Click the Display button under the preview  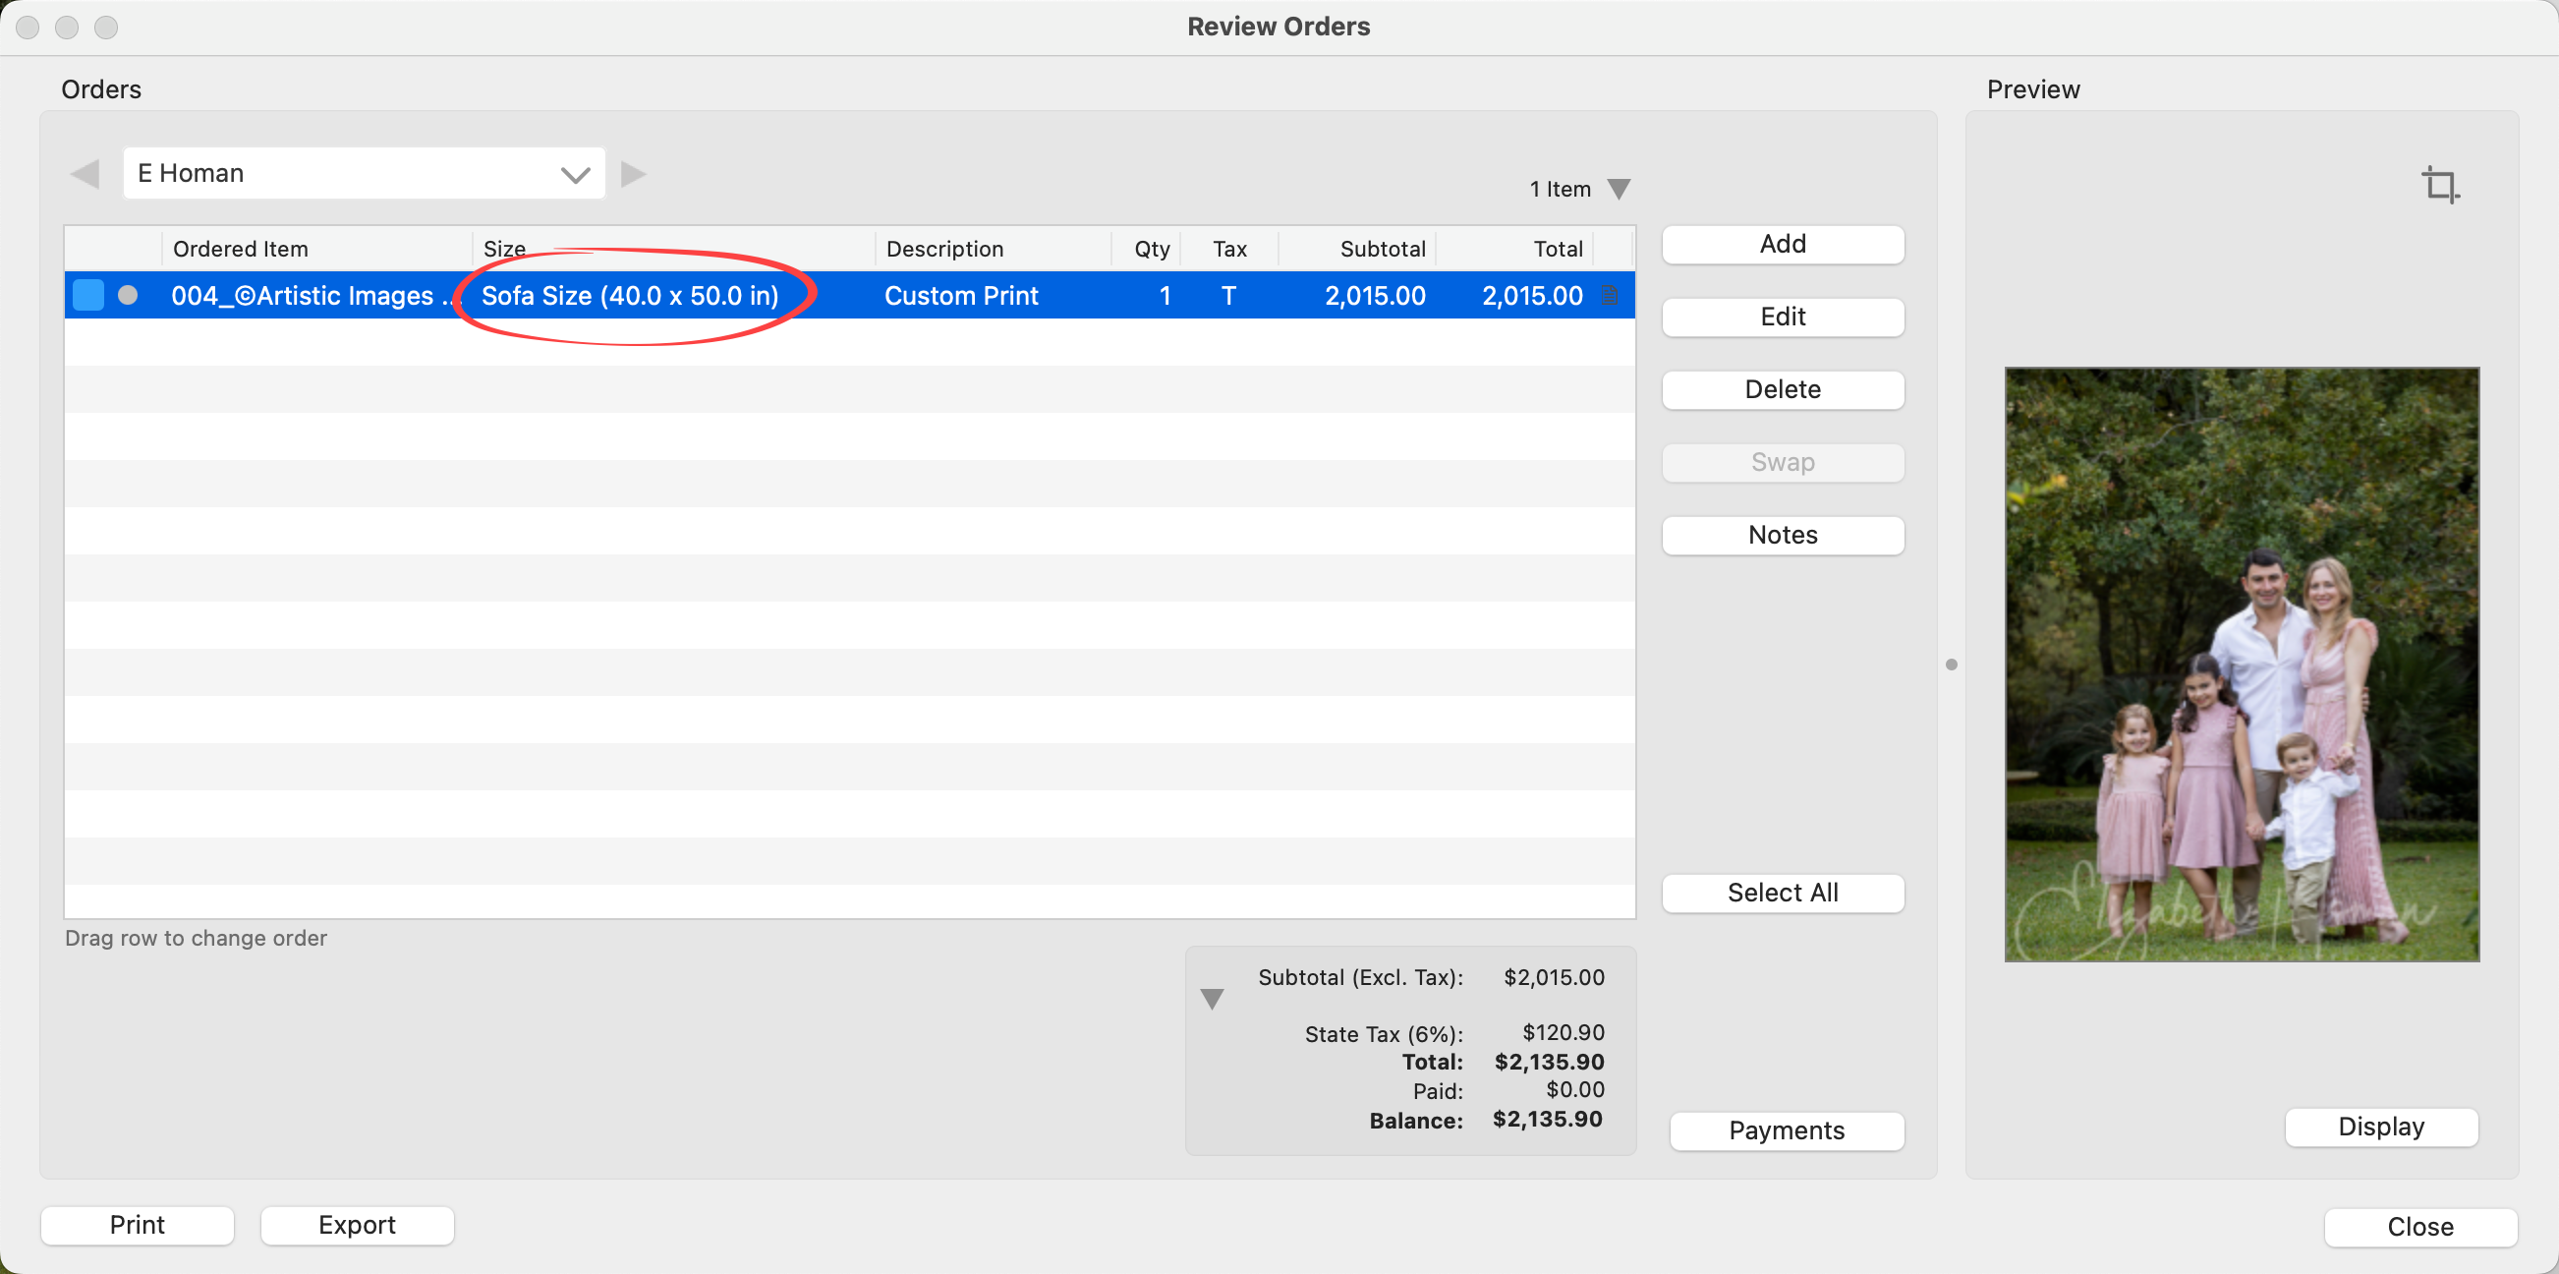tap(2380, 1126)
